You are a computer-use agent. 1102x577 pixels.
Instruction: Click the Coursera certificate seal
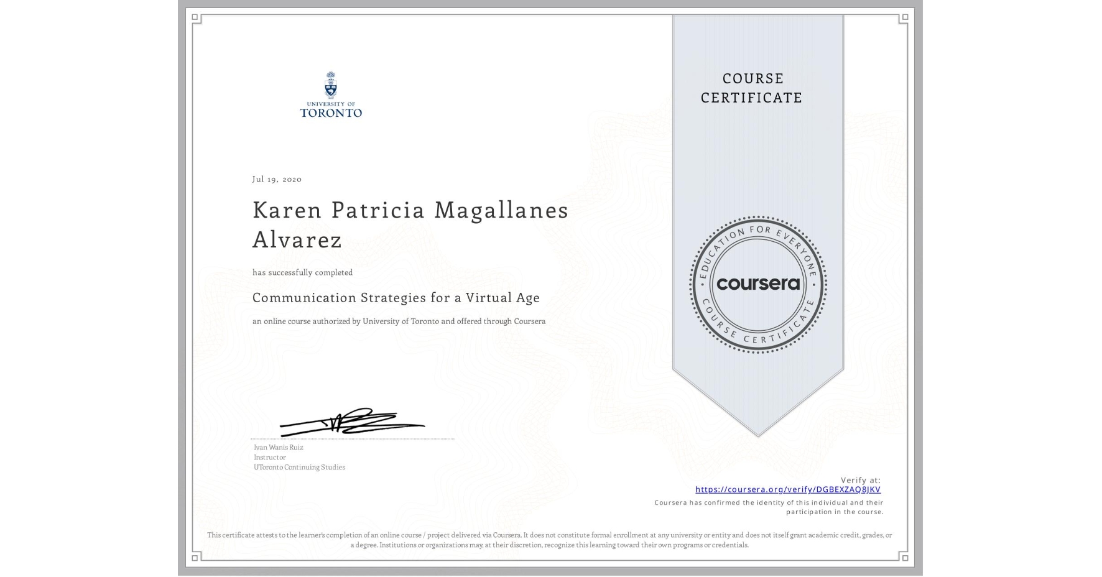click(x=757, y=285)
